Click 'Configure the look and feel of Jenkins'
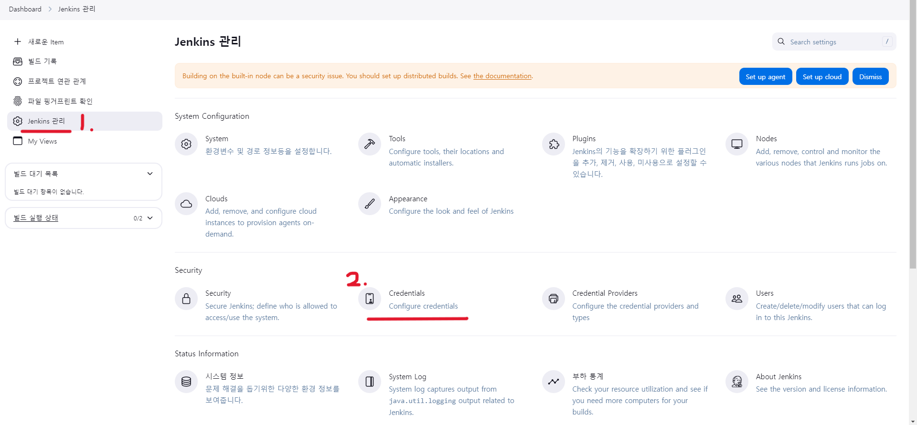The image size is (917, 425). 451,211
